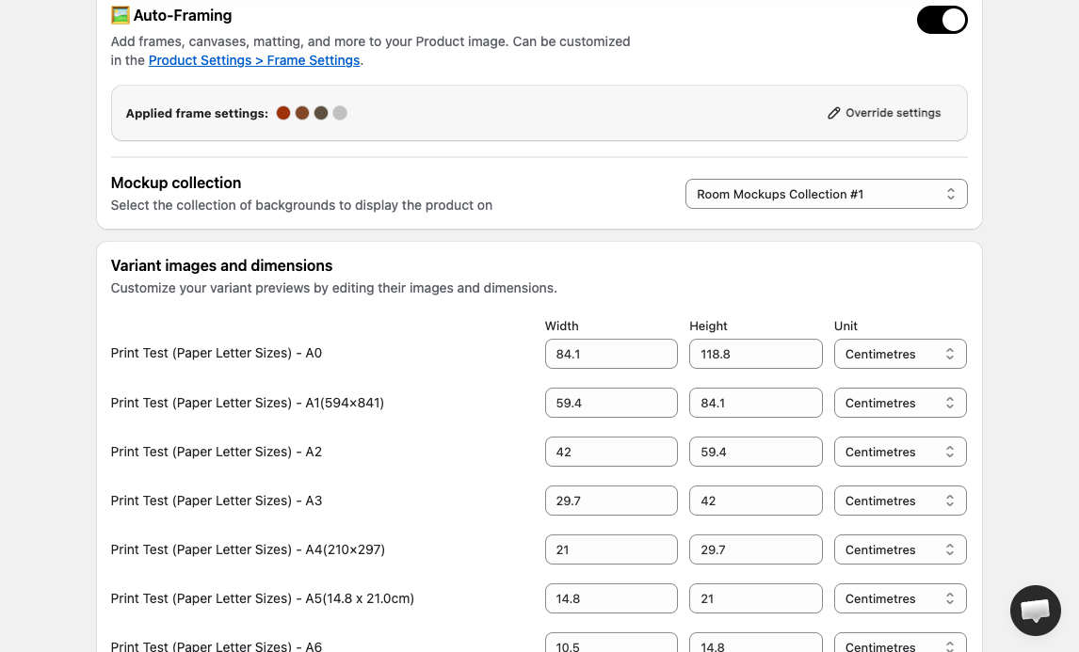This screenshot has width=1079, height=652.
Task: Click the Override settings button
Action: pos(884,113)
